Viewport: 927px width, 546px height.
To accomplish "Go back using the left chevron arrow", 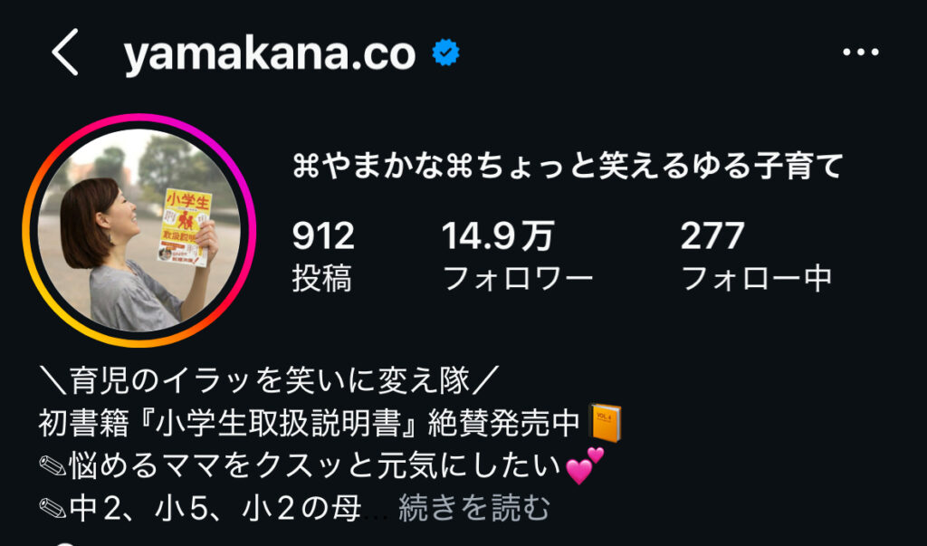I will click(x=65, y=53).
